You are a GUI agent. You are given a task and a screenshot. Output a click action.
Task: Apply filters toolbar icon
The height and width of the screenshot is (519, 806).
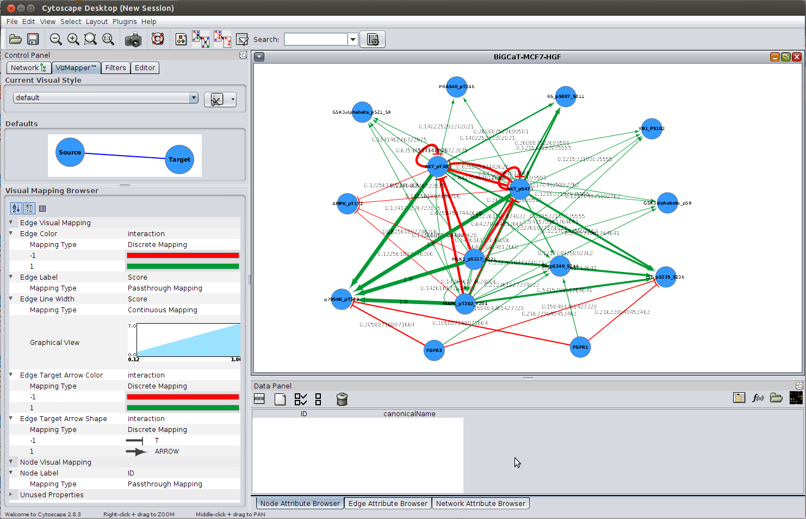click(x=242, y=39)
